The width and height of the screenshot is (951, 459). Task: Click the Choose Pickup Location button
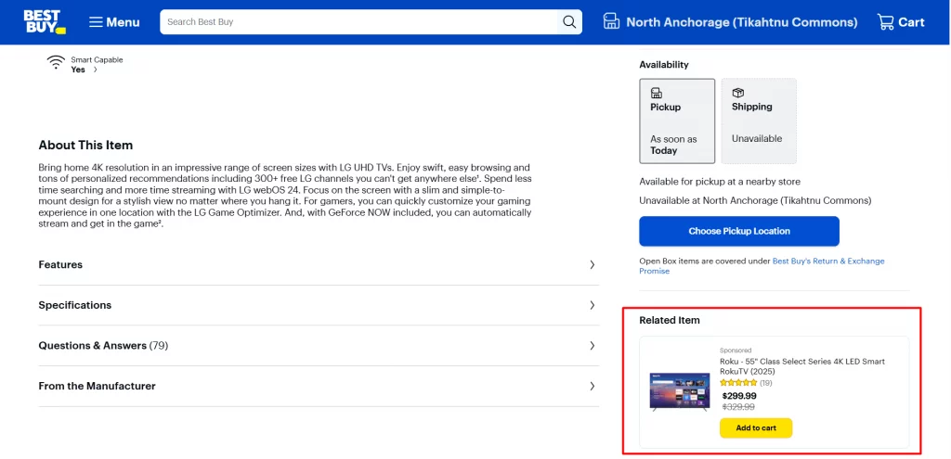pyautogui.click(x=738, y=231)
